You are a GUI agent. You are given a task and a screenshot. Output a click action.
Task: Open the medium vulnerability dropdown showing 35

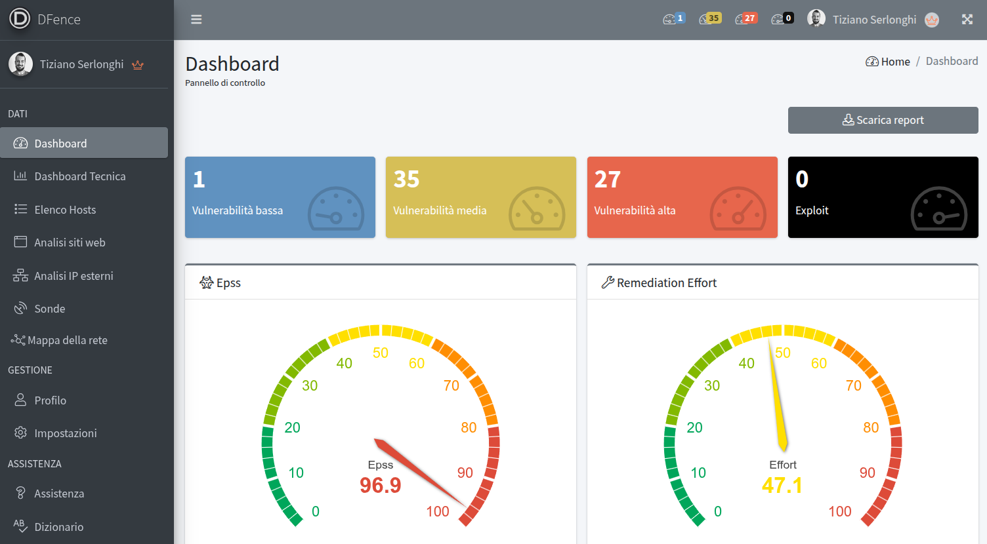coord(709,18)
